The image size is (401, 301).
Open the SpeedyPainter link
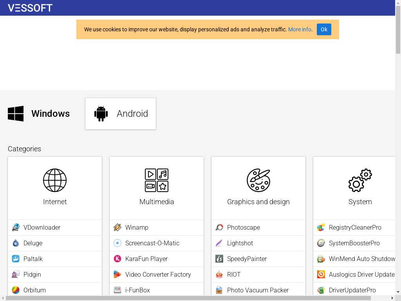point(258,259)
